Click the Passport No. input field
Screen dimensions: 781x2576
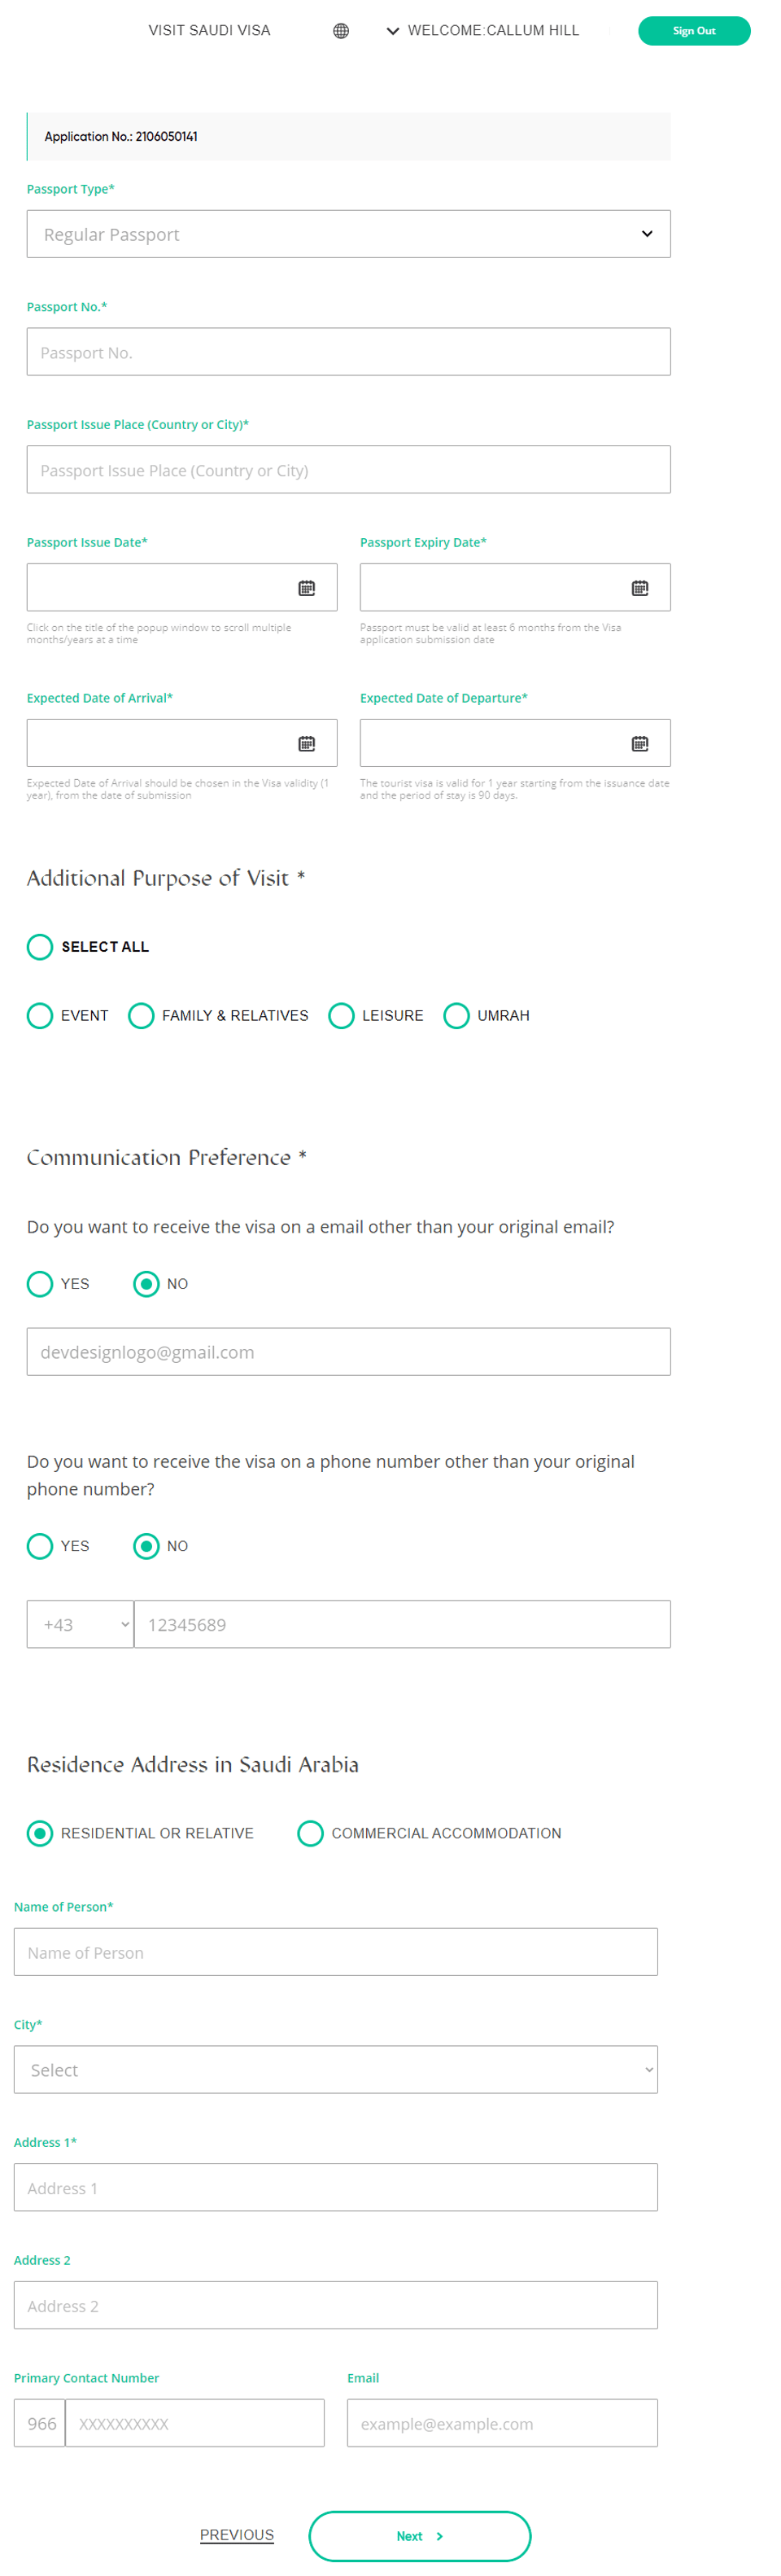coord(347,352)
